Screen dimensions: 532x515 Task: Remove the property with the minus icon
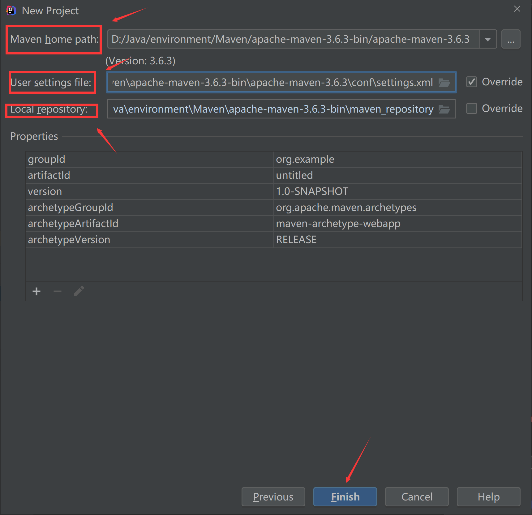[x=58, y=291]
